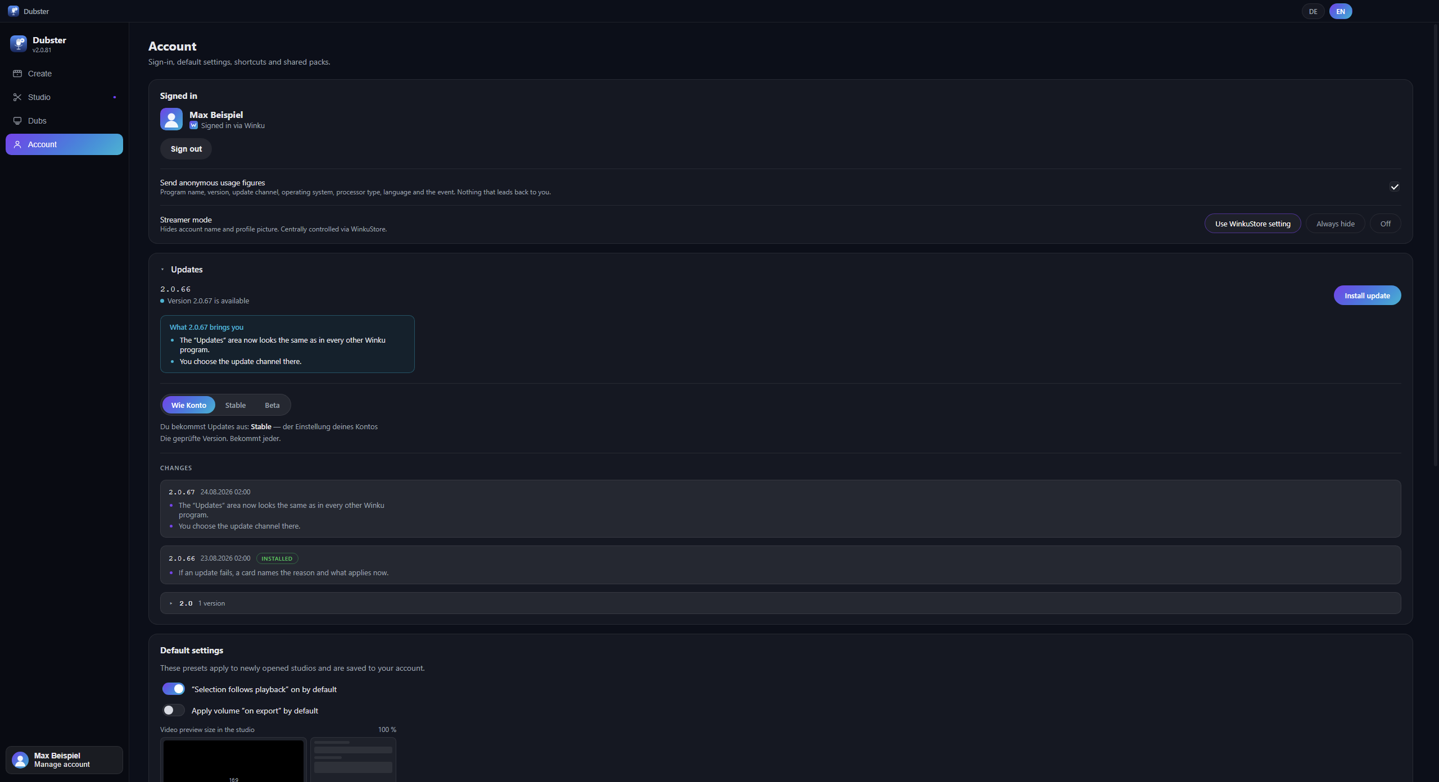Screen dimensions: 1439x782
Task: Open Studio via scissors icon
Action: [x=17, y=97]
